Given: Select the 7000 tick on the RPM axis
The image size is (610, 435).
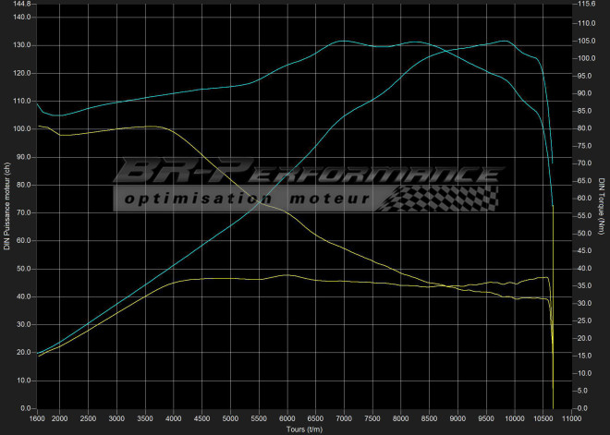Looking at the screenshot, I should pyautogui.click(x=343, y=418).
